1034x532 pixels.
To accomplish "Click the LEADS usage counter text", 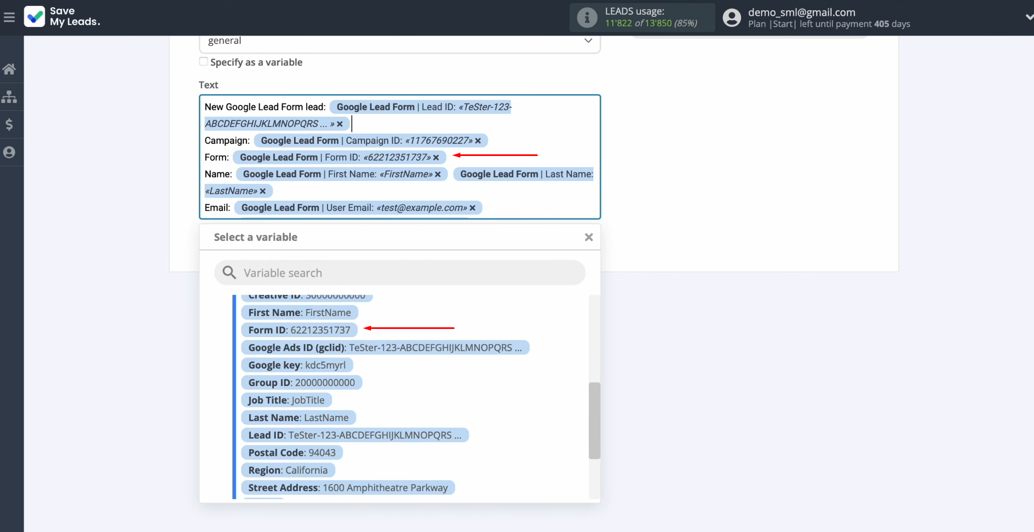I will point(651,23).
